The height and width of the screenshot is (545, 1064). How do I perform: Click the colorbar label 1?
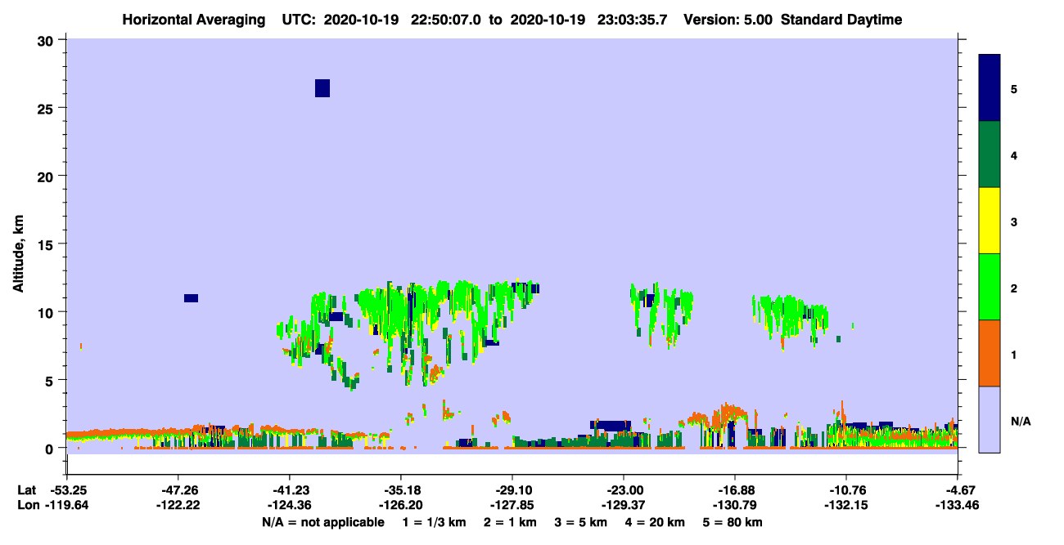pos(1014,354)
